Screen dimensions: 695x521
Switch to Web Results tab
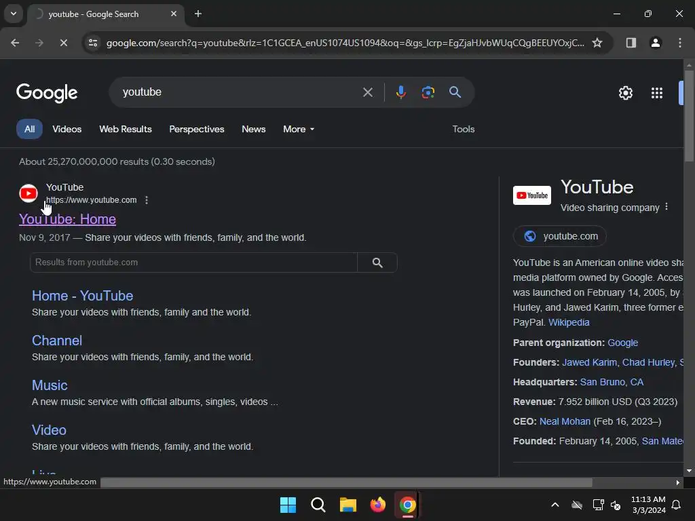(x=126, y=129)
